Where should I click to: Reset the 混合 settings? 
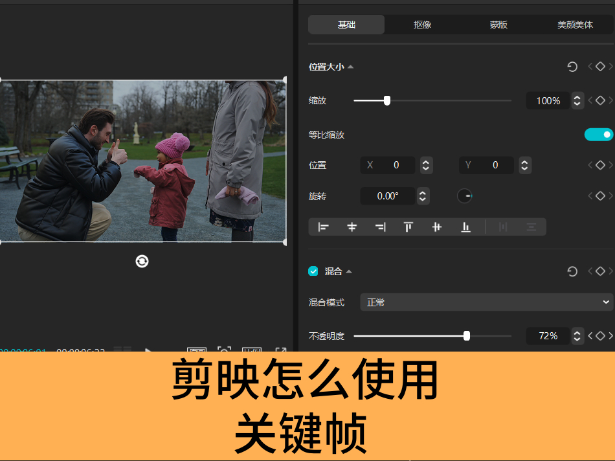pos(572,271)
